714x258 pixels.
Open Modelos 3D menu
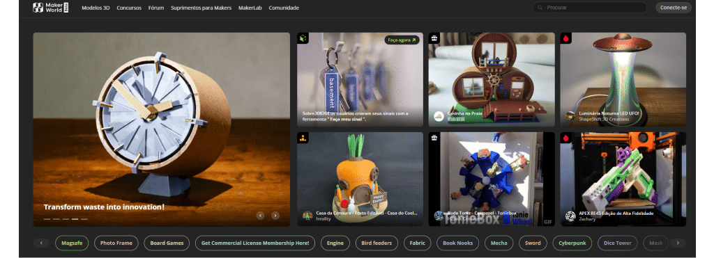pos(96,8)
